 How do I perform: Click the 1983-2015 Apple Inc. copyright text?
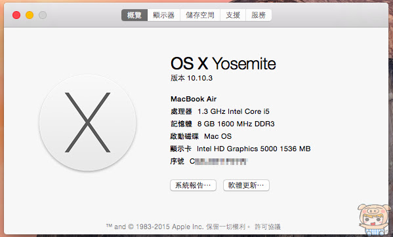tap(169, 227)
